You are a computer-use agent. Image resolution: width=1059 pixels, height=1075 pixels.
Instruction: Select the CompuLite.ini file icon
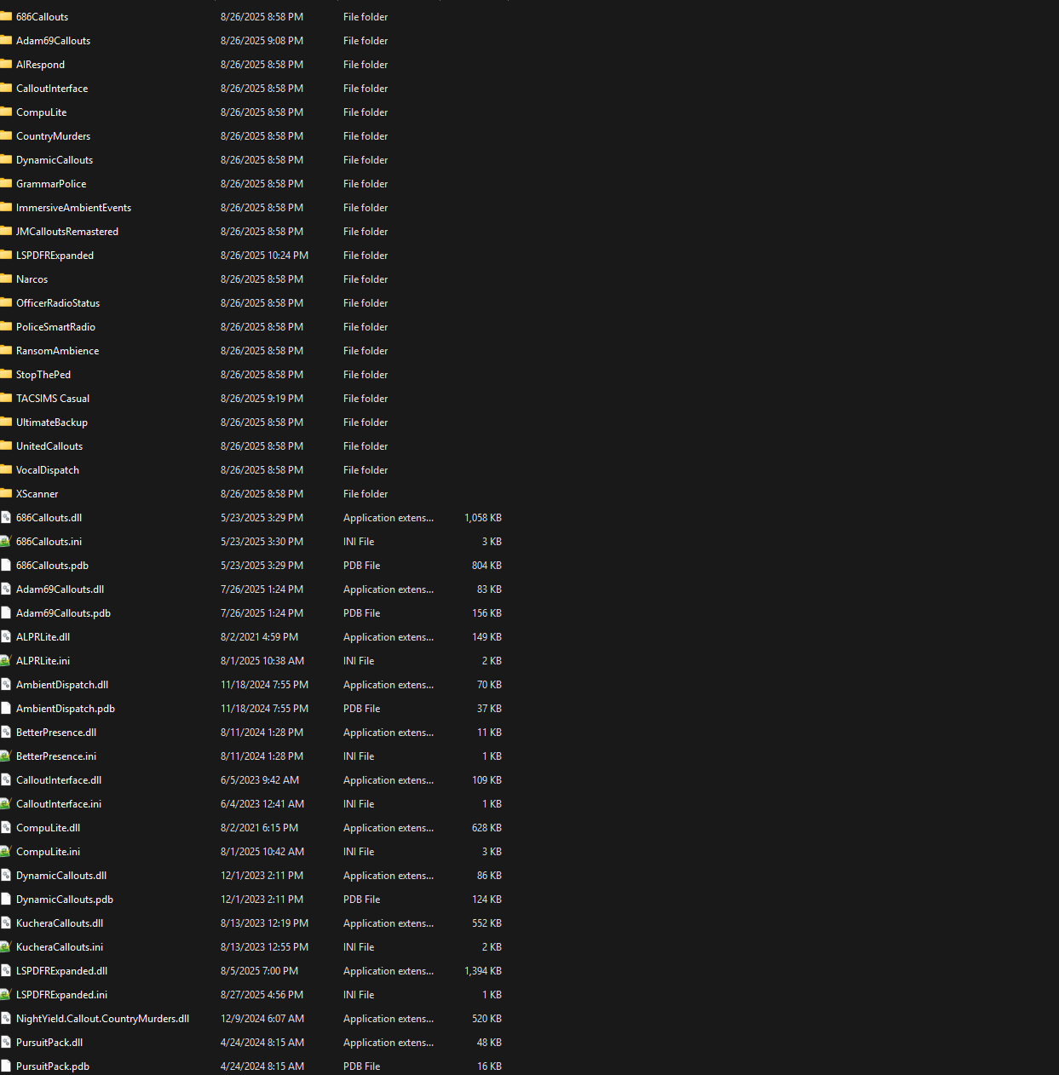(x=5, y=851)
